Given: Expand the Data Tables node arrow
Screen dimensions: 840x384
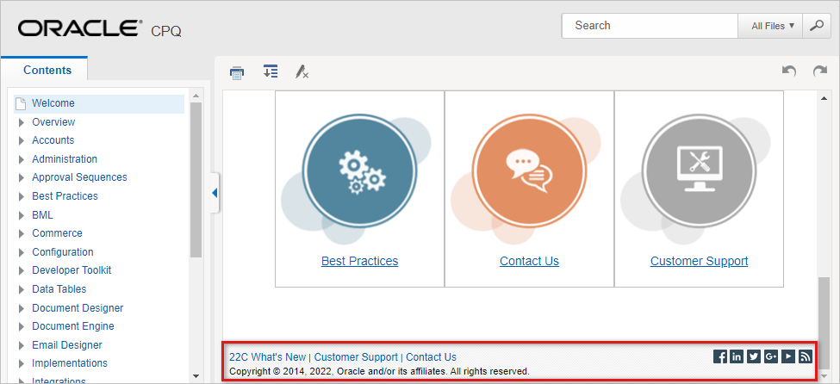Looking at the screenshot, I should coord(22,290).
